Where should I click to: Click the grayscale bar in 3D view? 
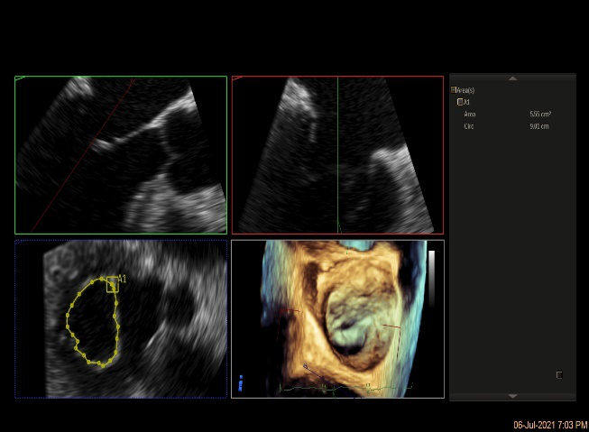point(431,280)
